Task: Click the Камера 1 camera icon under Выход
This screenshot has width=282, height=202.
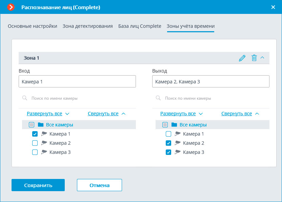Action: pos(178,134)
